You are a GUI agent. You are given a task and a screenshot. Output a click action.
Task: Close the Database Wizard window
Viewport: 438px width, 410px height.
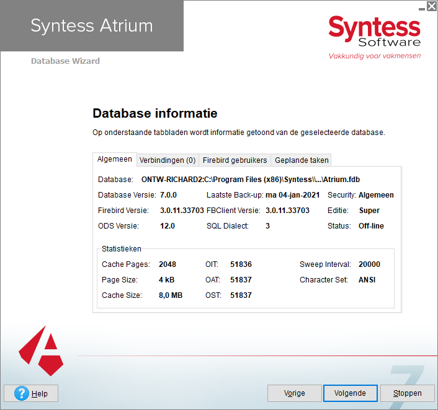(x=432, y=6)
